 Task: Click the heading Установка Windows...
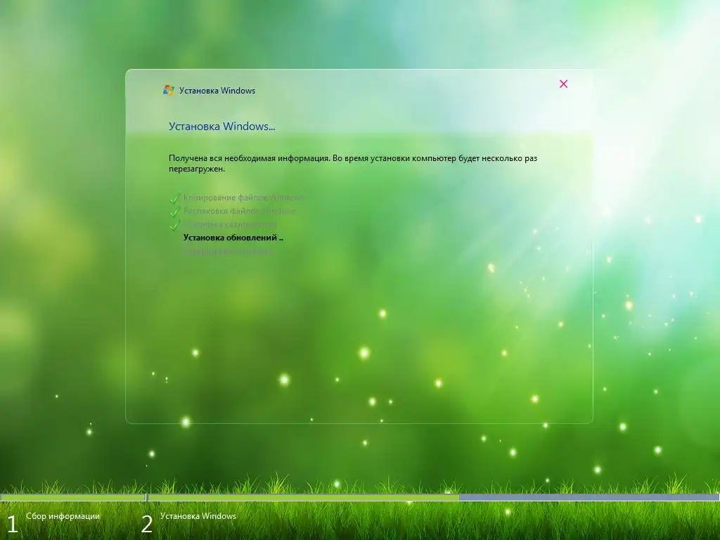tap(221, 127)
